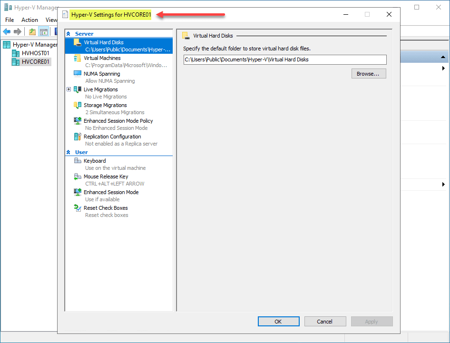Click the Mouse Release Key icon
The image size is (450, 343).
click(x=78, y=176)
